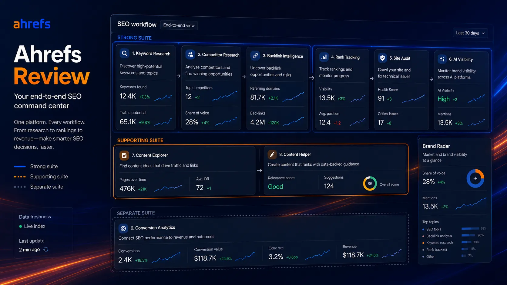
Task: Click the green Live index status dot
Action: 21,226
